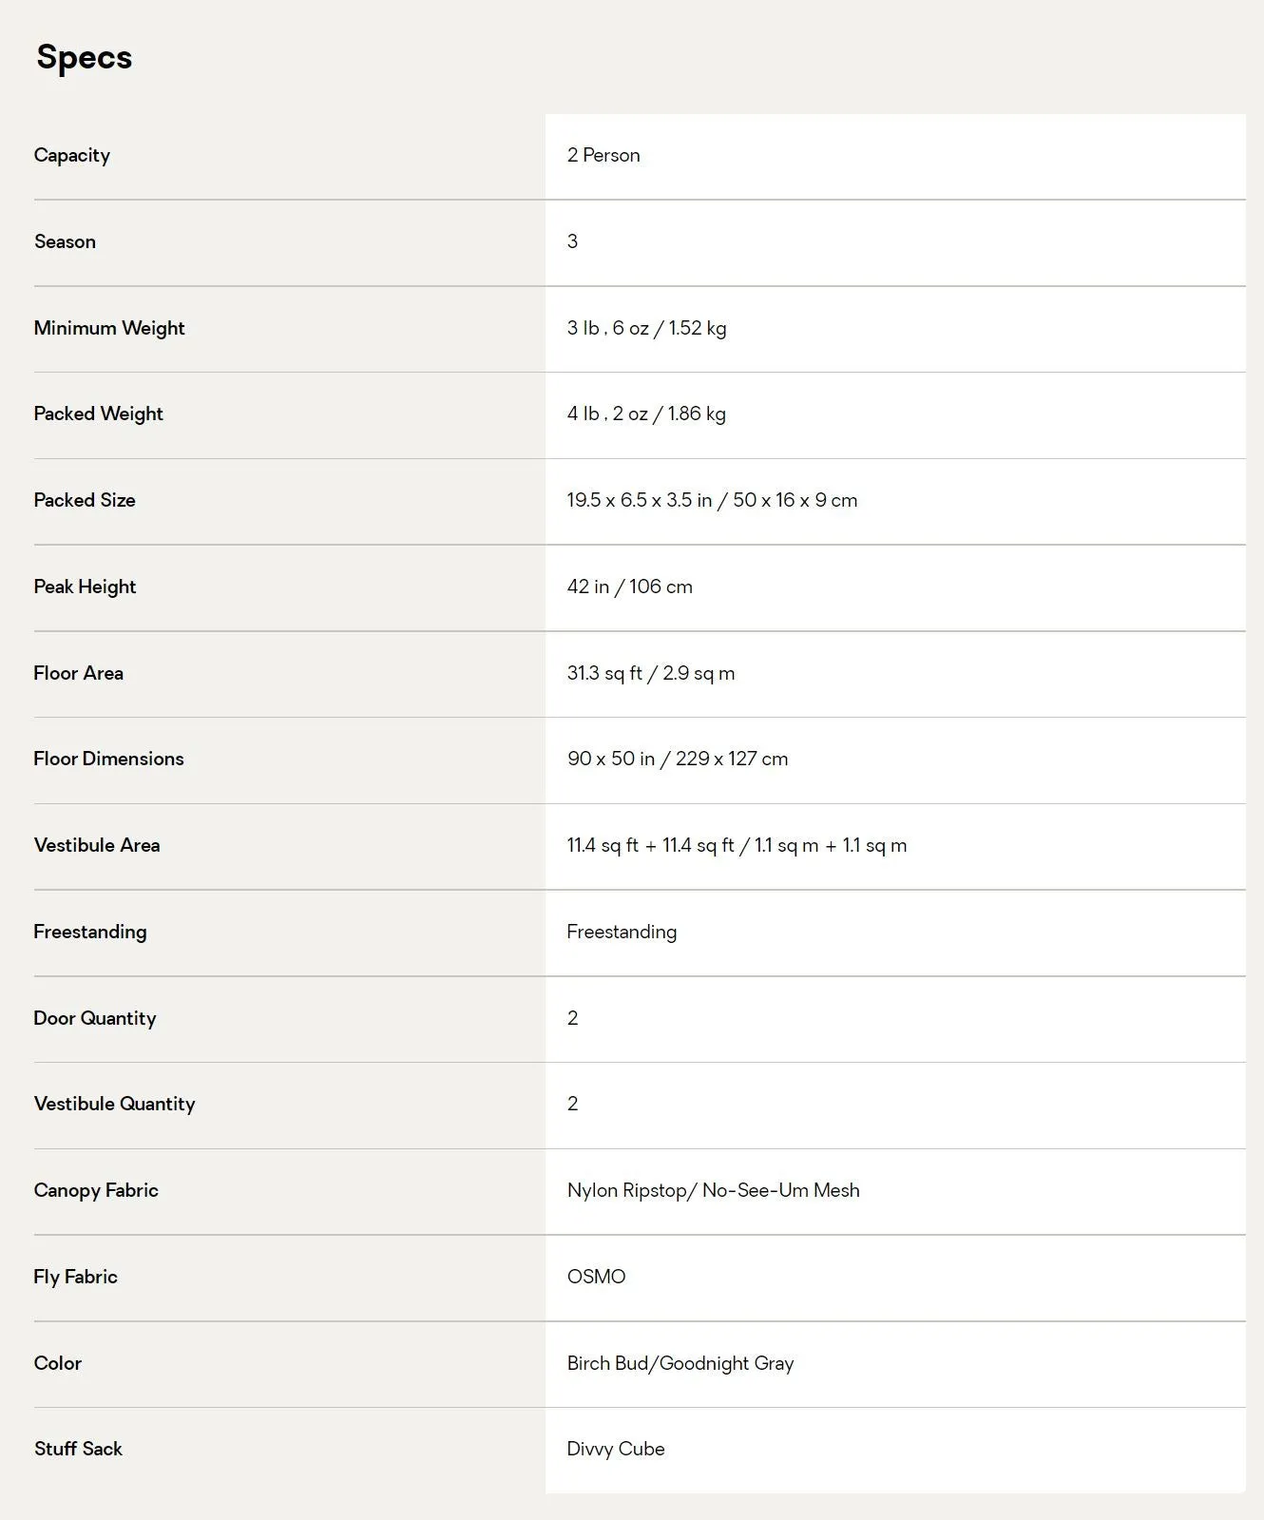Select the 4 lb, 2 oz packed weight value
This screenshot has width=1264, height=1520.
pyautogui.click(x=646, y=414)
